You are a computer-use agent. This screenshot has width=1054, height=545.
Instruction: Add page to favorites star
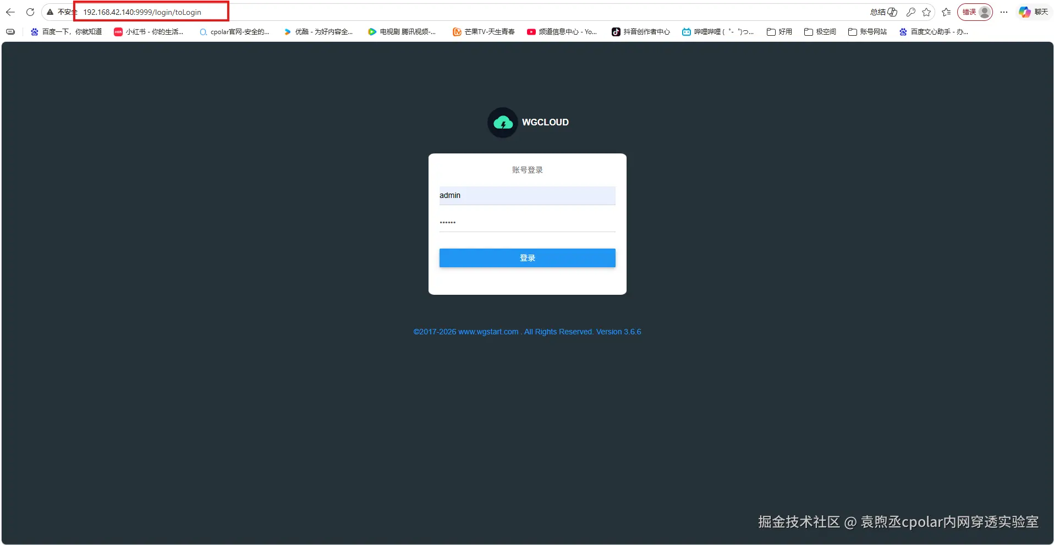(x=926, y=12)
